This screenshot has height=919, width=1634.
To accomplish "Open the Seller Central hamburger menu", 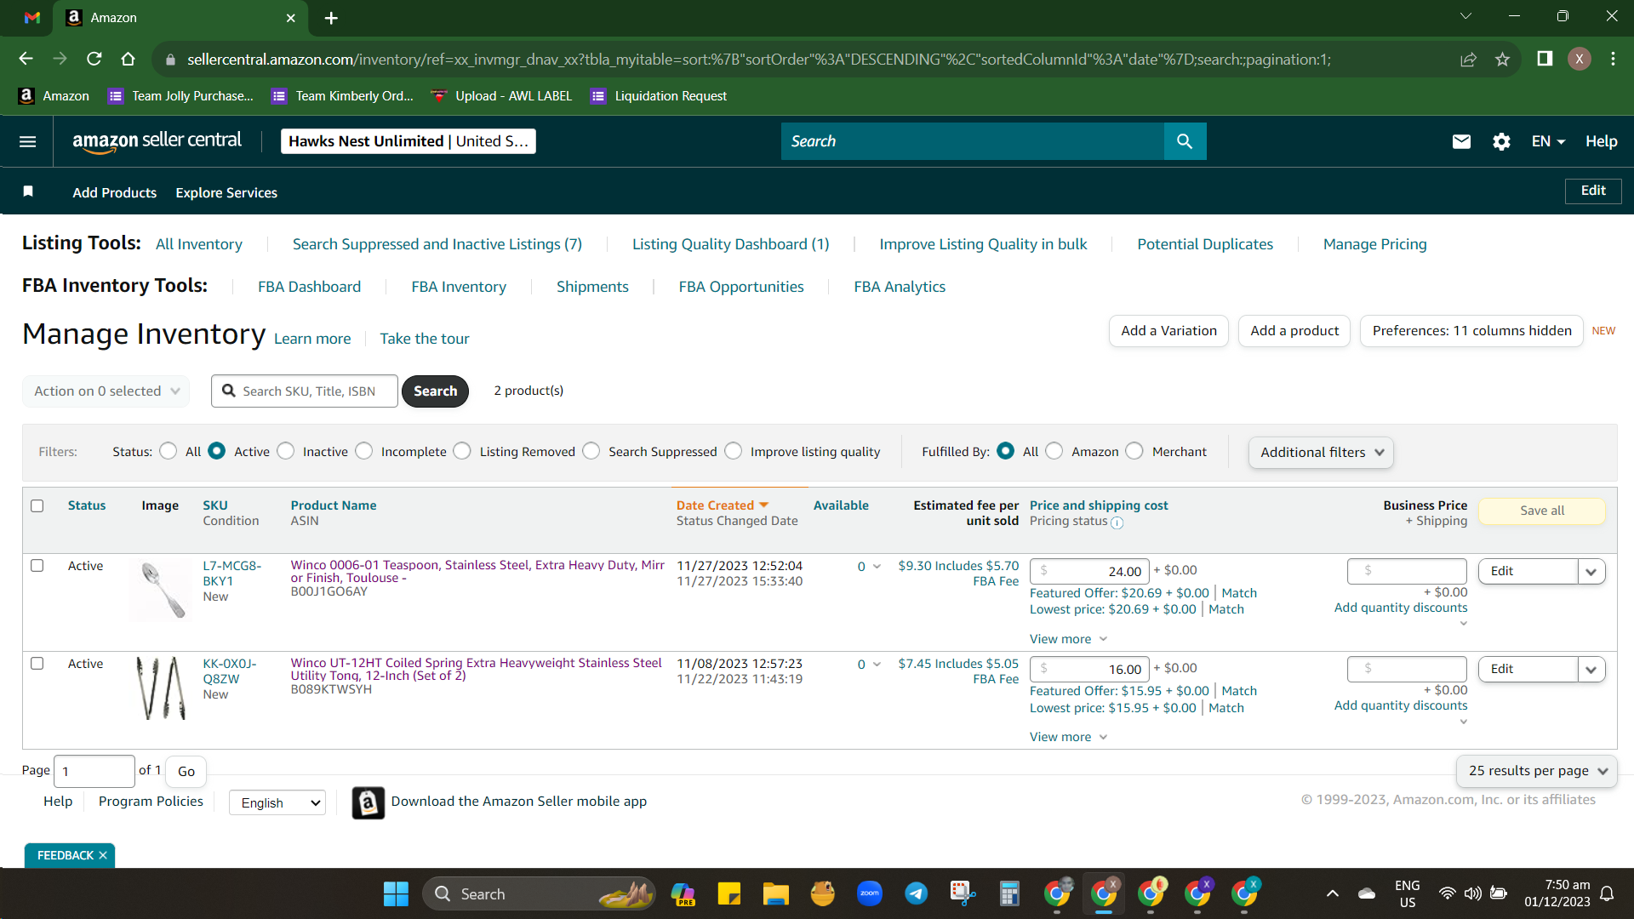I will click(x=28, y=141).
